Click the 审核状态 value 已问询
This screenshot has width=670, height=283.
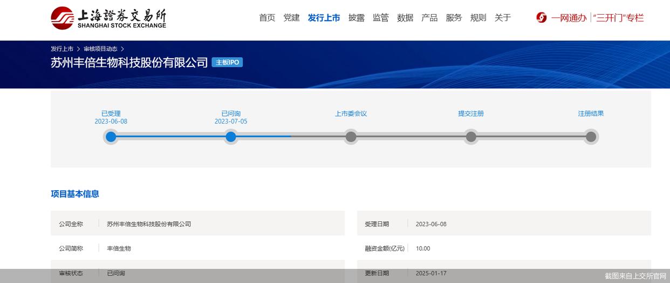(116, 273)
